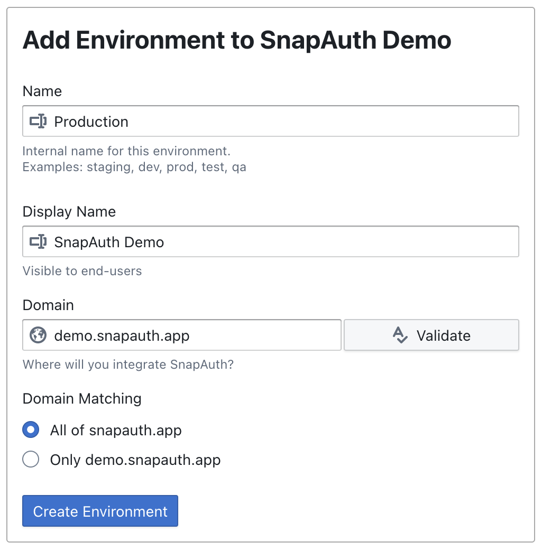Validate the entered domain
The width and height of the screenshot is (542, 551).
tap(431, 335)
